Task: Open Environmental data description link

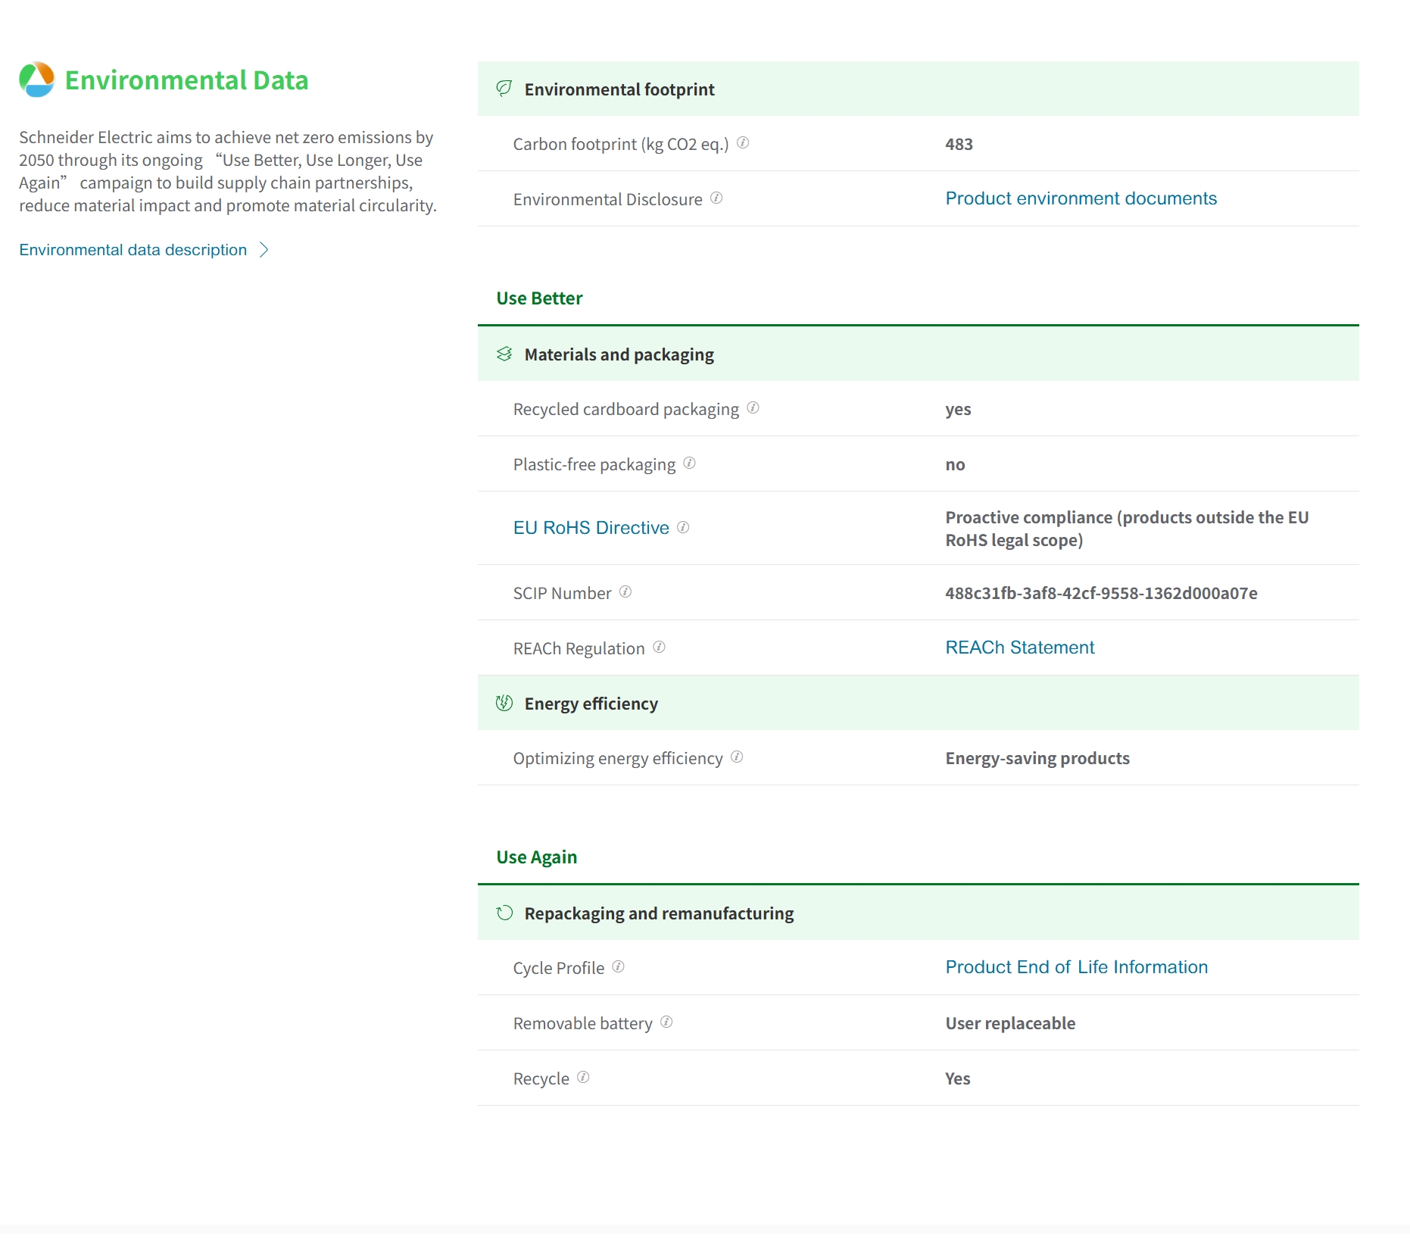Action: tap(133, 250)
